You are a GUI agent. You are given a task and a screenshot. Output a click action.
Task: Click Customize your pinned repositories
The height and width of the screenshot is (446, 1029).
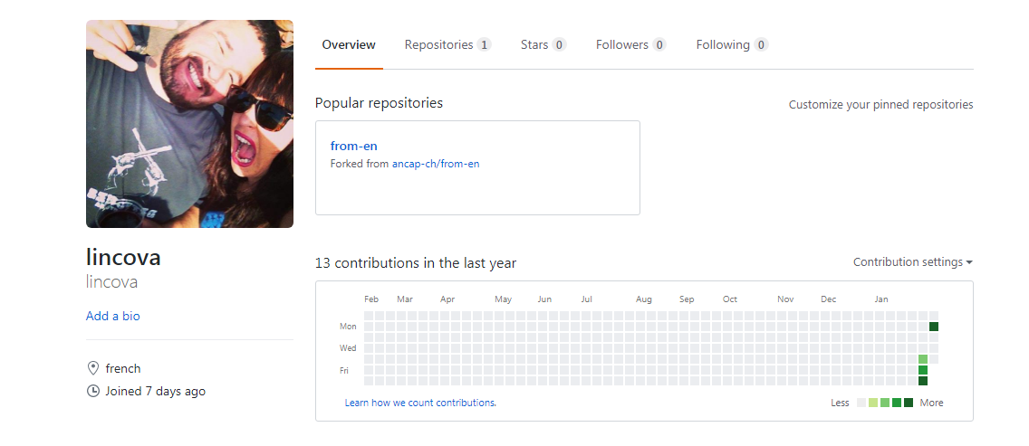(x=880, y=104)
